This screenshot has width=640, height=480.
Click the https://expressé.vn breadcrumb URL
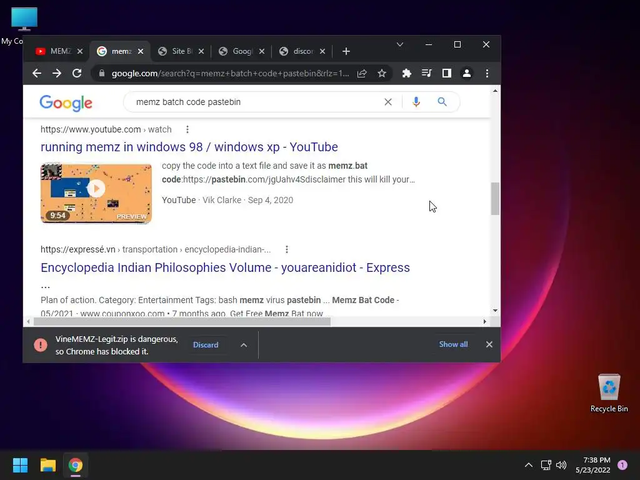[x=156, y=249]
